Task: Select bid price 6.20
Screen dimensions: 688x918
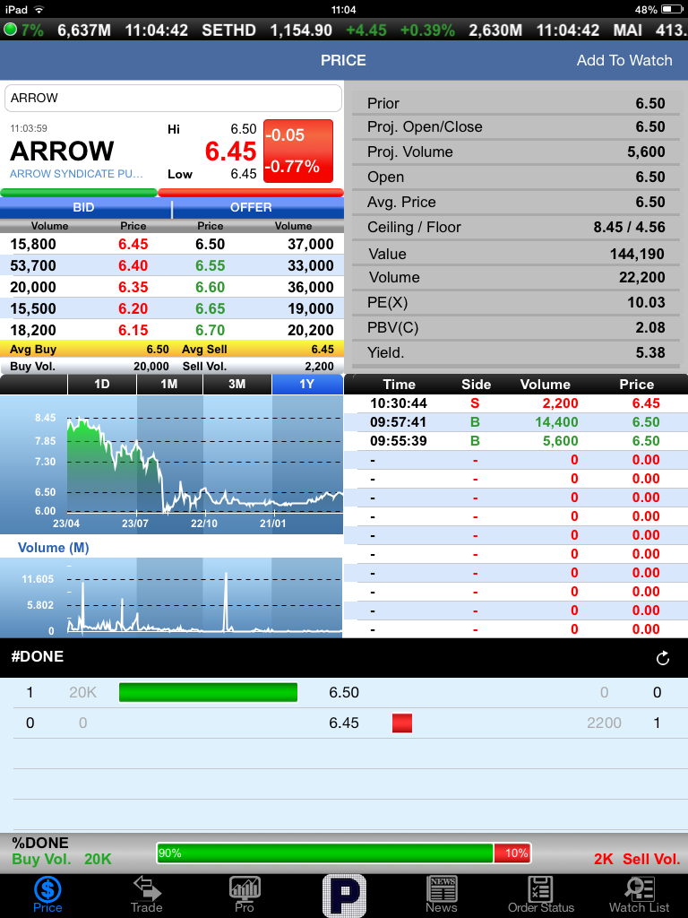Action: point(133,308)
